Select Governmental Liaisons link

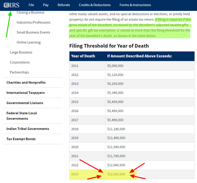coord(25,103)
